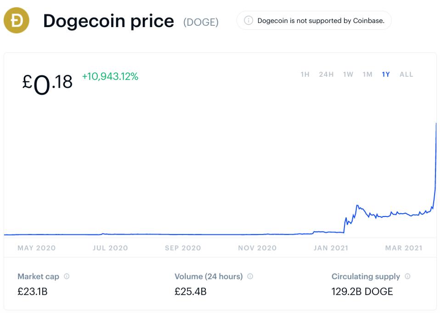
Task: Select the 1M time range tab
Action: point(367,74)
